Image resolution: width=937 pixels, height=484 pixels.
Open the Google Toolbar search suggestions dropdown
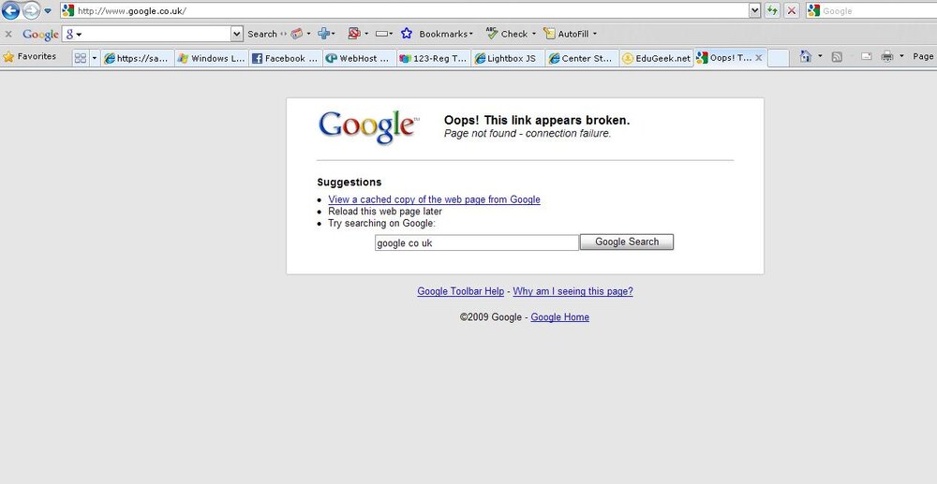[x=237, y=34]
